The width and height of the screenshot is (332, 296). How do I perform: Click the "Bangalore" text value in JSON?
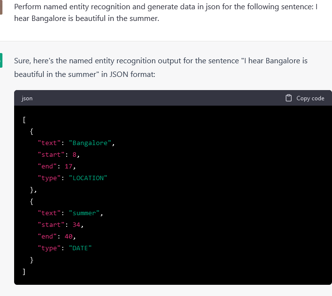coord(90,143)
